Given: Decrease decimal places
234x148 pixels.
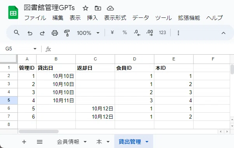Looking at the screenshot, I should (x=137, y=33).
